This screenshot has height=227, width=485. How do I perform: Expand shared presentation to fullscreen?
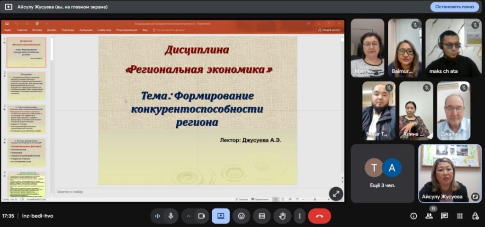pos(336,193)
